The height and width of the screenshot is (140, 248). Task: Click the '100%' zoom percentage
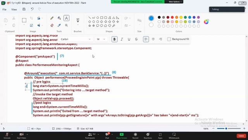[206, 129]
